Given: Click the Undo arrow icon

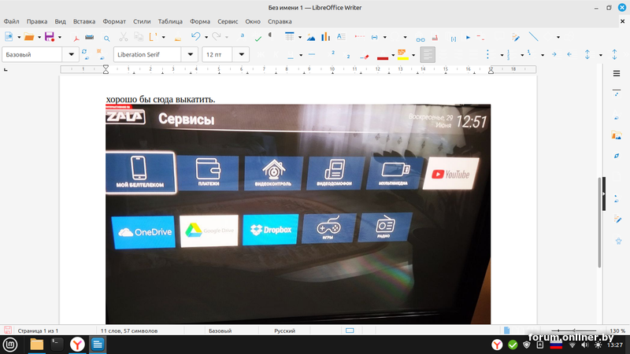Looking at the screenshot, I should tap(196, 37).
